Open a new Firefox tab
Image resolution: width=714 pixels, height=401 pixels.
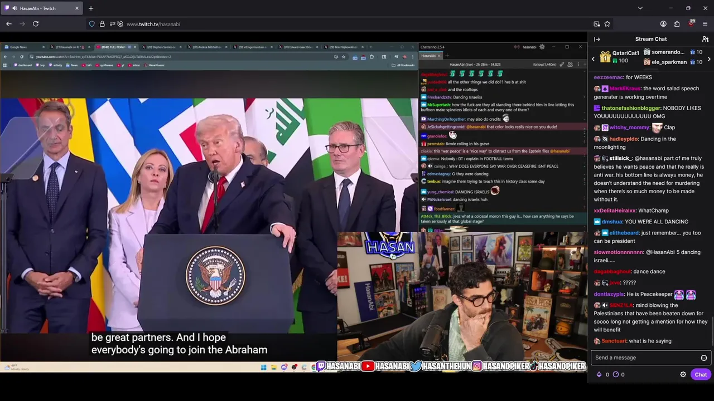pyautogui.click(x=91, y=8)
